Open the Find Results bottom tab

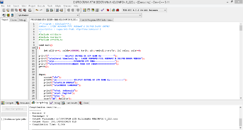(x=70, y=103)
